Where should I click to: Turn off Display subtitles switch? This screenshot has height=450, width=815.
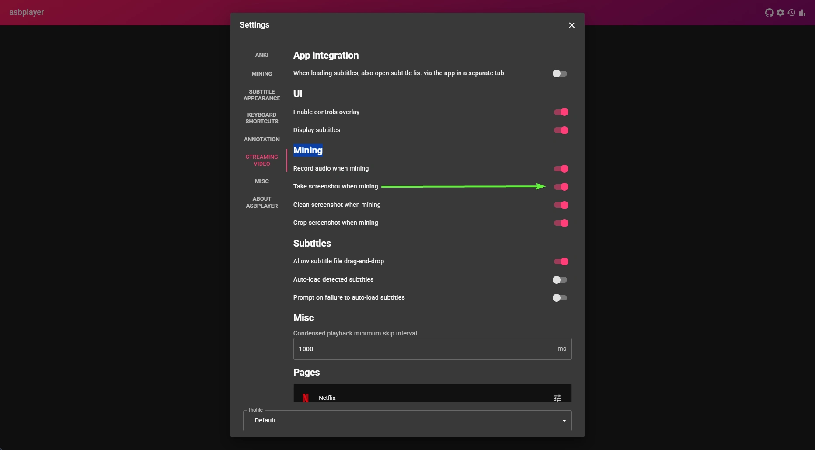pyautogui.click(x=561, y=130)
